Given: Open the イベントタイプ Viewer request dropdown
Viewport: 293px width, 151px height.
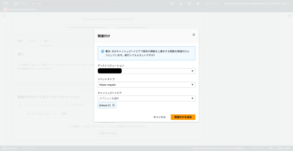Looking at the screenshot, I should tap(146, 85).
